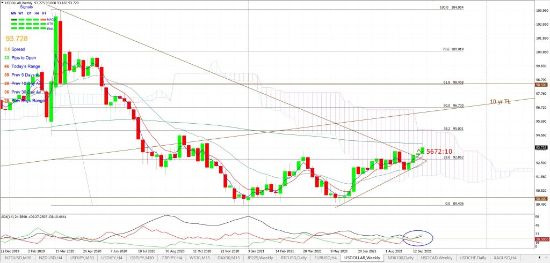Click the Fibonacci 23.6 92.862 level label
The image size is (550, 263).
click(x=453, y=157)
